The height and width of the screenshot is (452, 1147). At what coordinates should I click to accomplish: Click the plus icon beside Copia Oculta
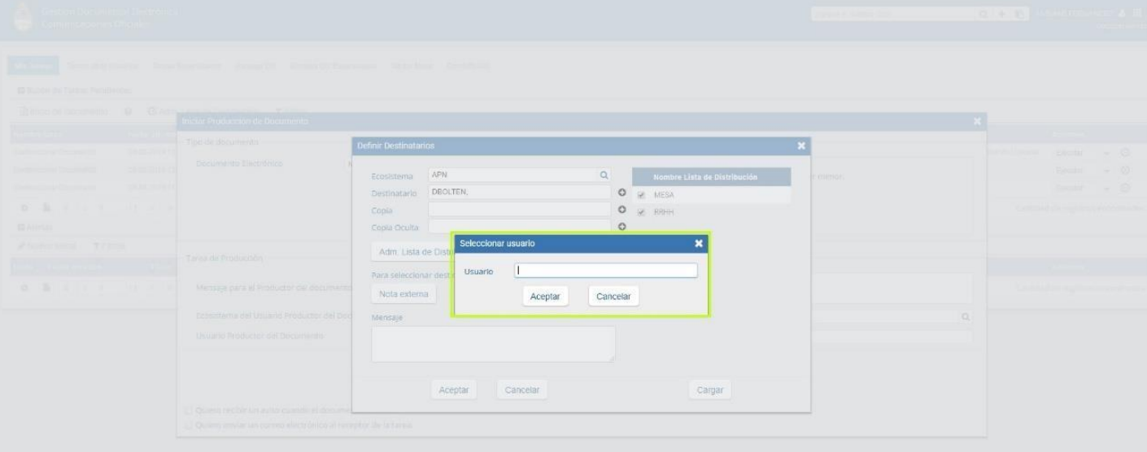pos(622,227)
